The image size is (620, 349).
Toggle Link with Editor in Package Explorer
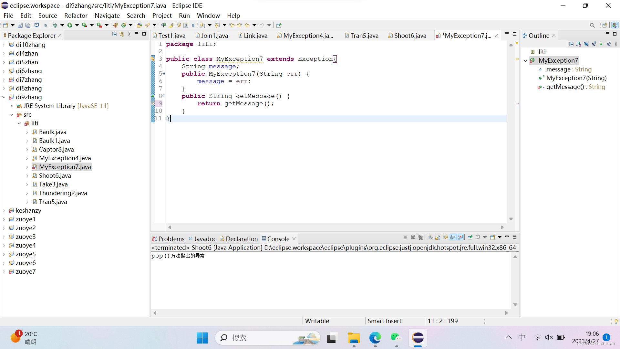coord(122,34)
